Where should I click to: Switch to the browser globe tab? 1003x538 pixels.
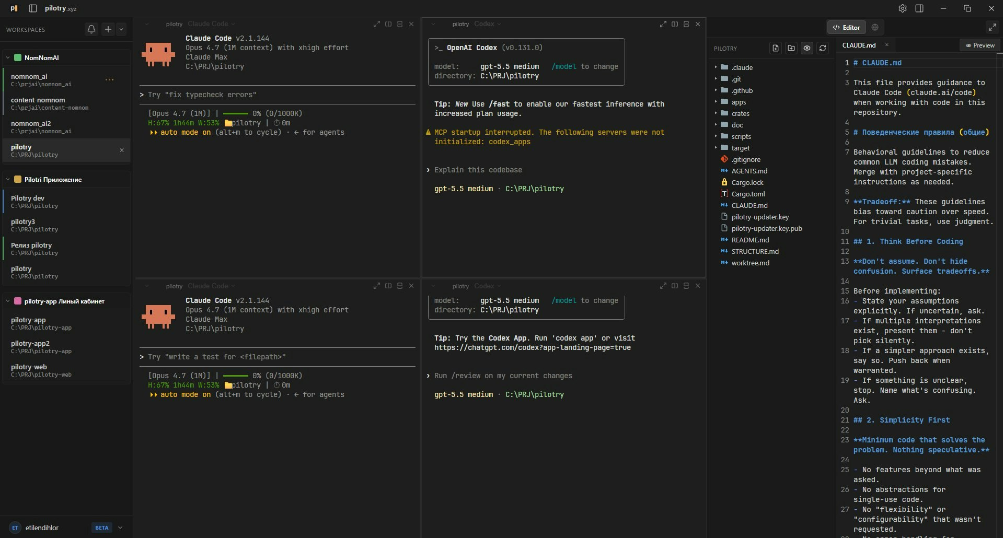(875, 27)
